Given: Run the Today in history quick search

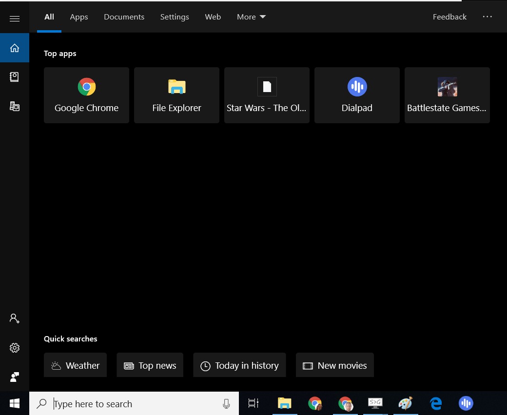Looking at the screenshot, I should pyautogui.click(x=239, y=365).
